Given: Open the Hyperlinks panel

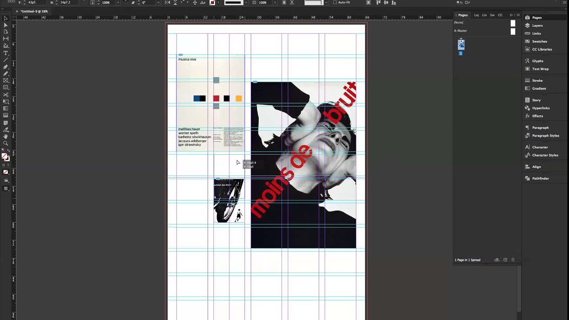Looking at the screenshot, I should (541, 108).
